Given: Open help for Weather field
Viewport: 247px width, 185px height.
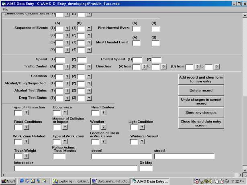Looking at the screenshot, I should click(x=104, y=127).
